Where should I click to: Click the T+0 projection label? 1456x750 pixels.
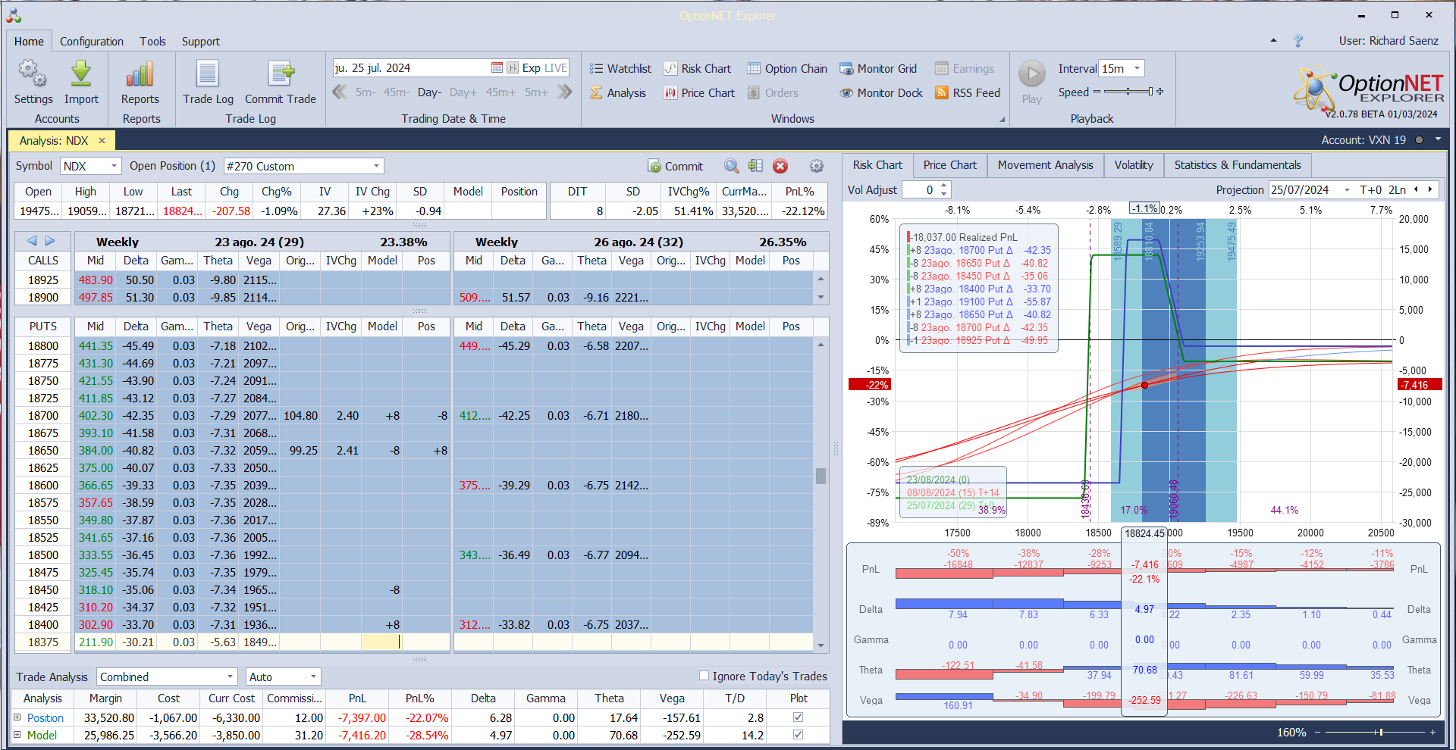[x=1370, y=190]
